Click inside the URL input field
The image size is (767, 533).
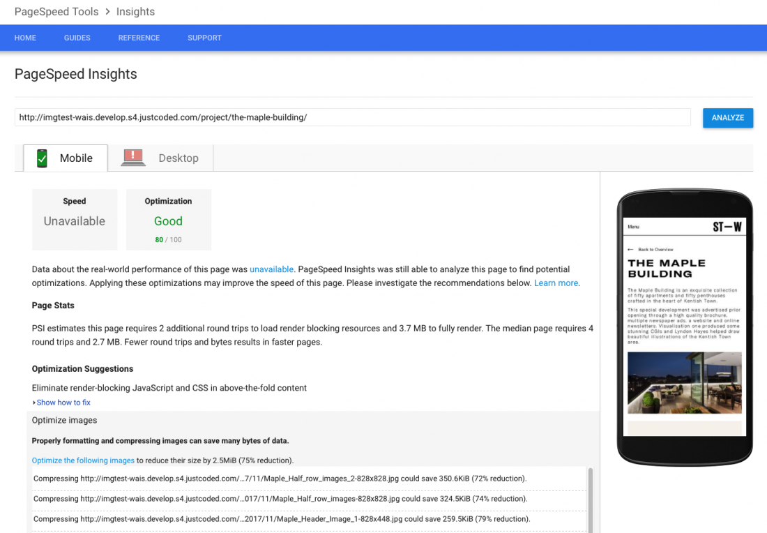click(x=353, y=117)
